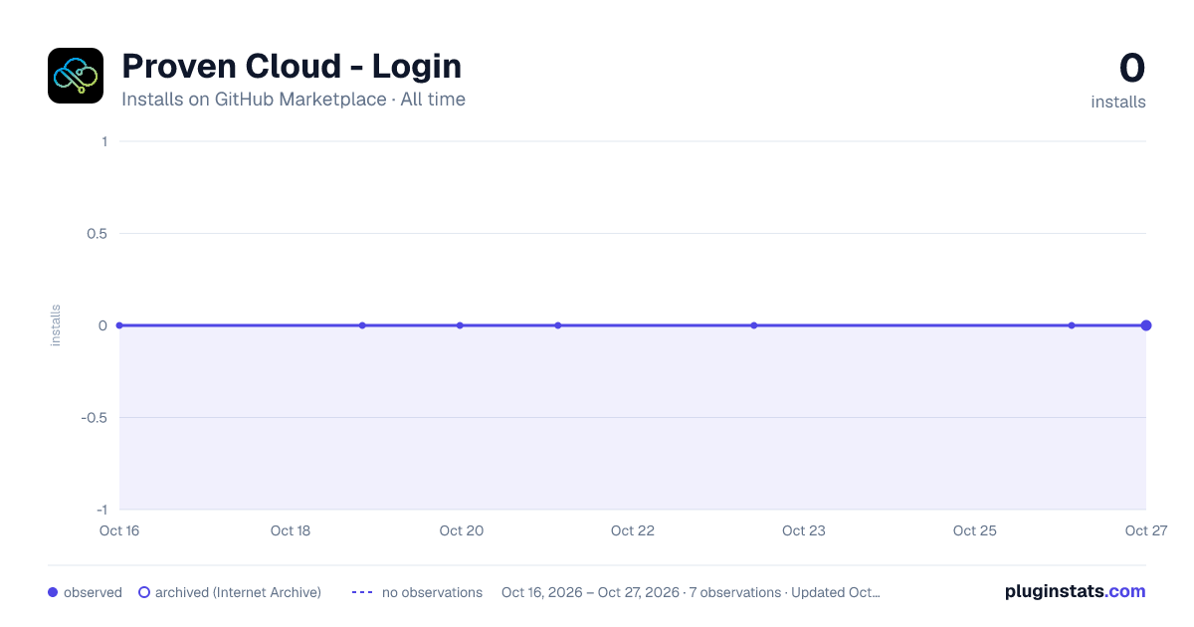Image resolution: width=1194 pixels, height=627 pixels.
Task: Click the 'Installs on GitHub Marketplace · All time' subtitle
Action: [294, 100]
